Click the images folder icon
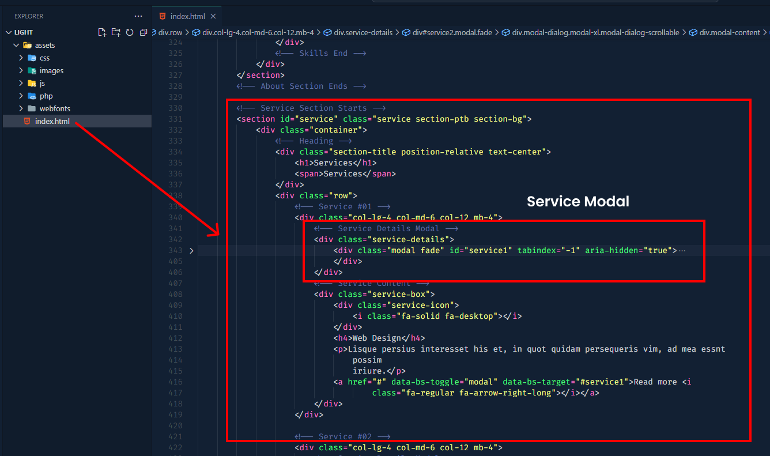This screenshot has height=456, width=770. click(32, 70)
